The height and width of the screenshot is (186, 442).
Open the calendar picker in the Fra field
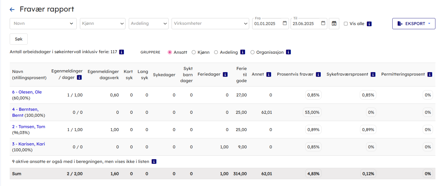[285, 23]
